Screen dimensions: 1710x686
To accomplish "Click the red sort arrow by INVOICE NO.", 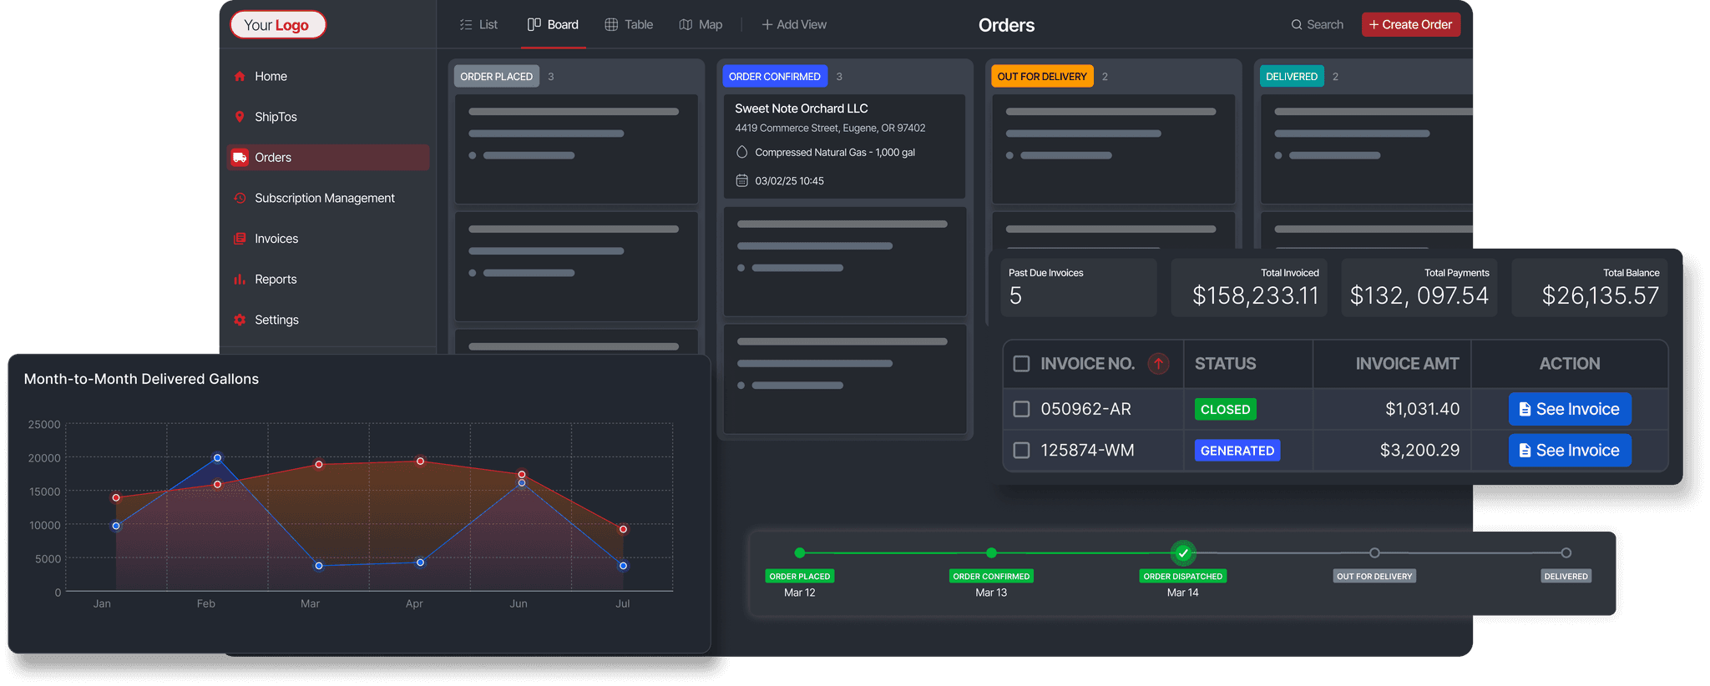I will click(x=1158, y=364).
